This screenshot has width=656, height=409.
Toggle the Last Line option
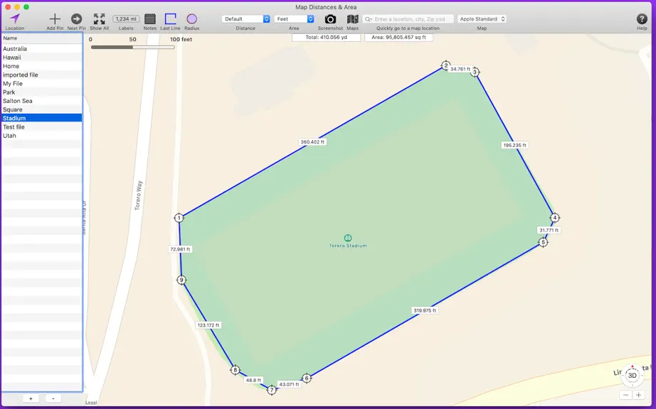pyautogui.click(x=170, y=18)
